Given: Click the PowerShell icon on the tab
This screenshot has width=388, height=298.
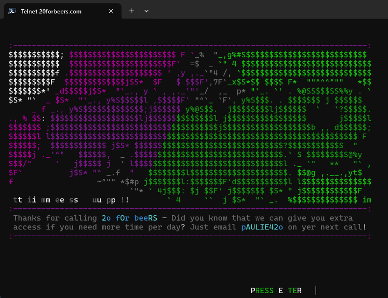Looking at the screenshot, I should point(12,11).
